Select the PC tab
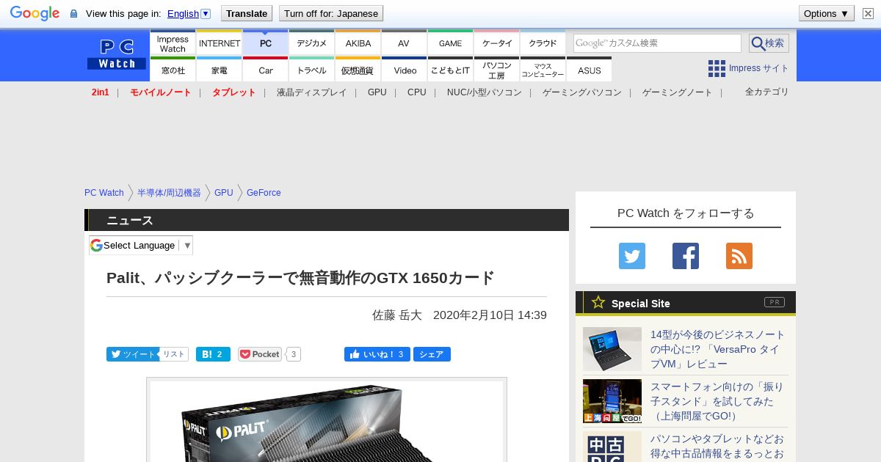 266,43
